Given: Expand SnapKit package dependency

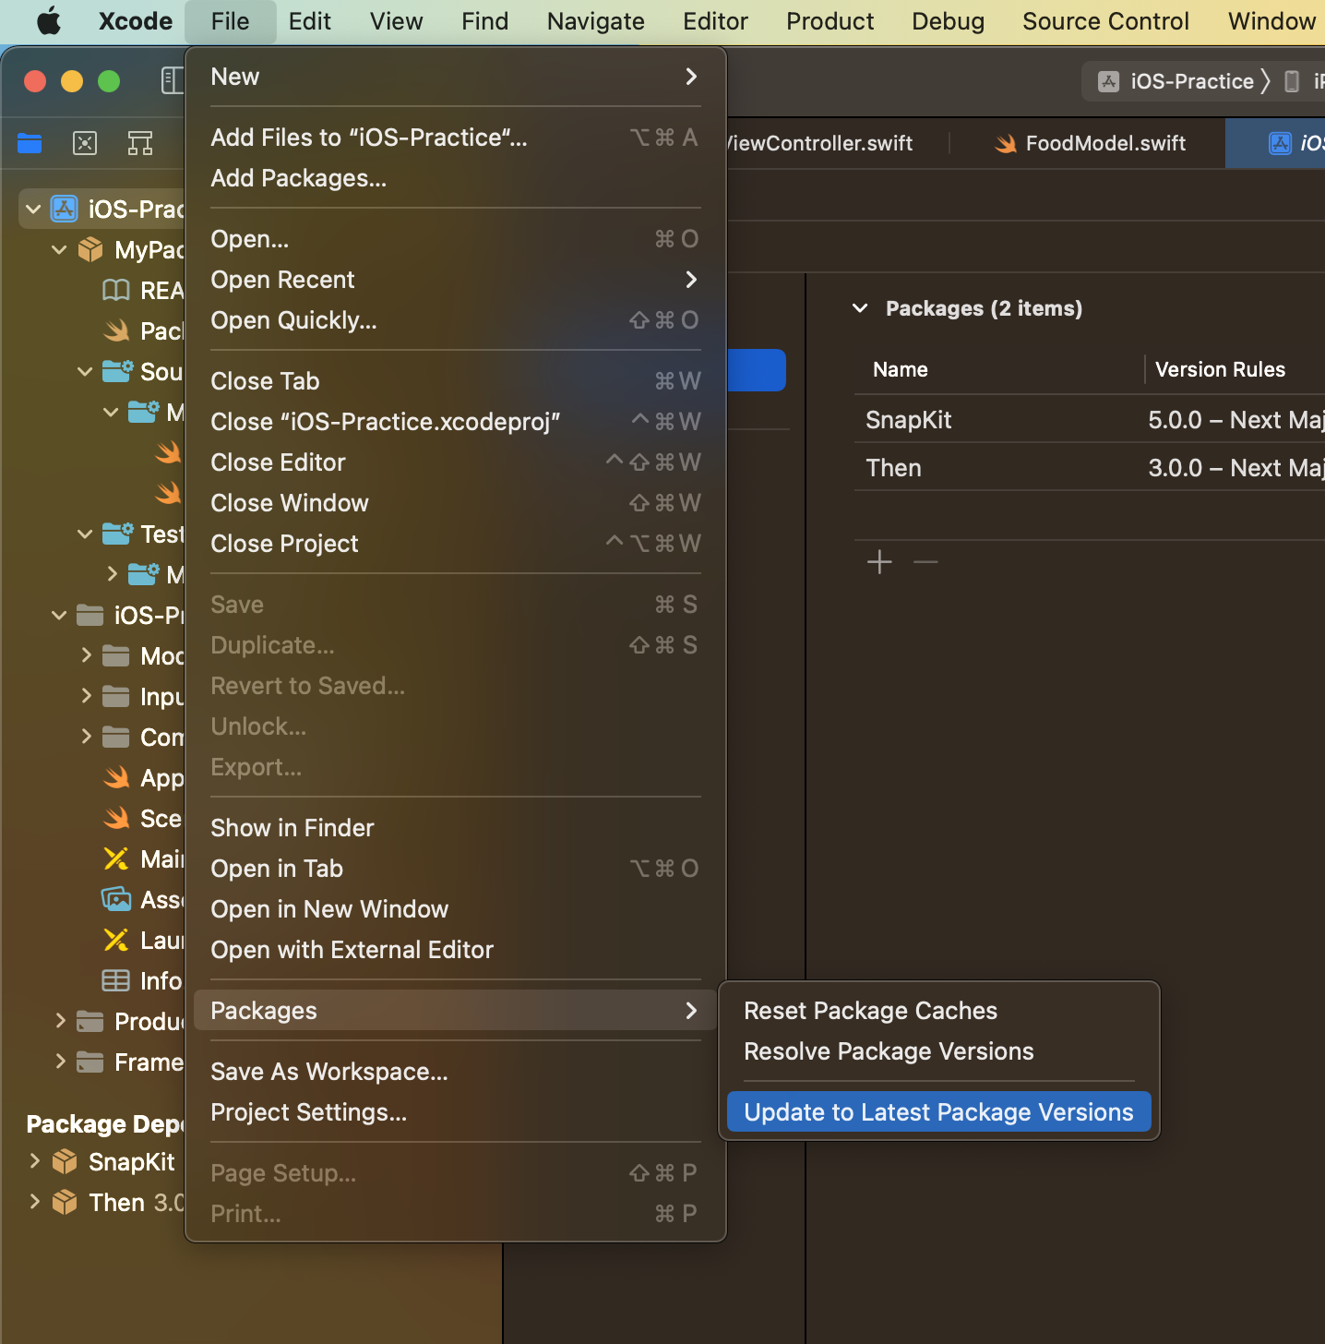Looking at the screenshot, I should point(34,1161).
